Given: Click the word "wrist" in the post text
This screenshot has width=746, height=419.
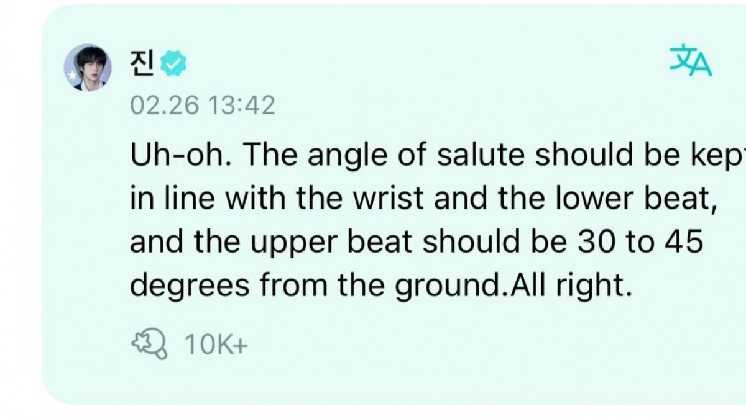Looking at the screenshot, I should tap(385, 199).
